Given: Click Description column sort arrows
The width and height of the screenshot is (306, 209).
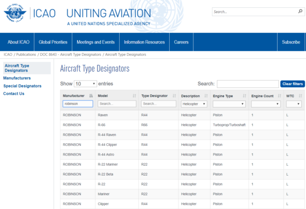Looking at the screenshot, I should (206, 96).
